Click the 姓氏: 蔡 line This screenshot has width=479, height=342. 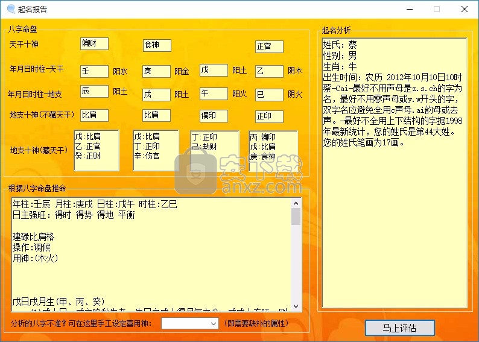tap(340, 45)
